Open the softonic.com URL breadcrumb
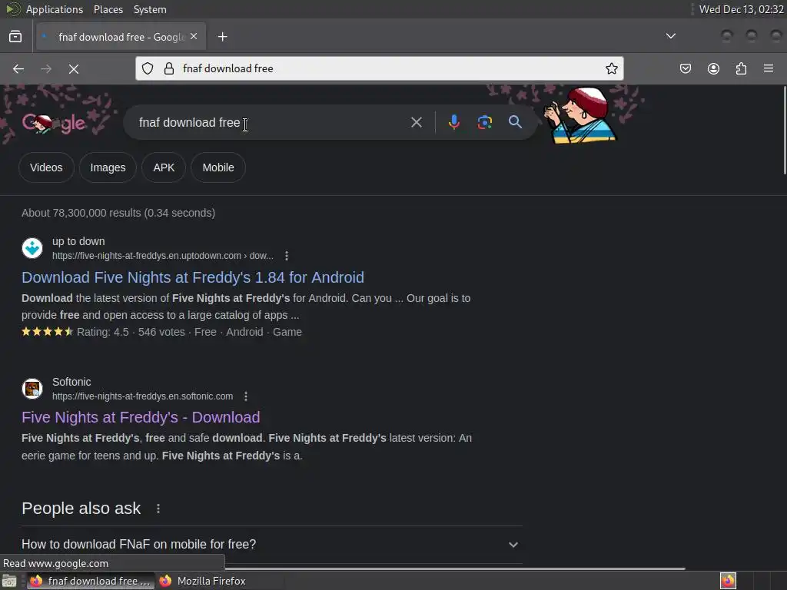The width and height of the screenshot is (787, 590). coord(142,396)
